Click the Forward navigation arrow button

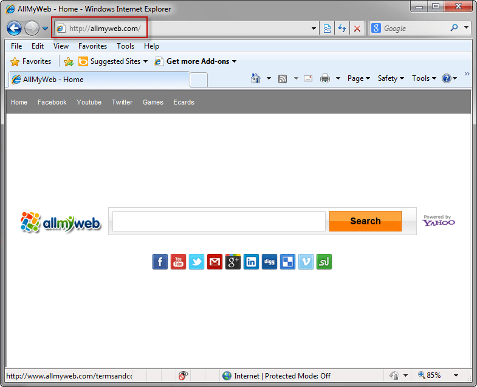click(x=32, y=29)
